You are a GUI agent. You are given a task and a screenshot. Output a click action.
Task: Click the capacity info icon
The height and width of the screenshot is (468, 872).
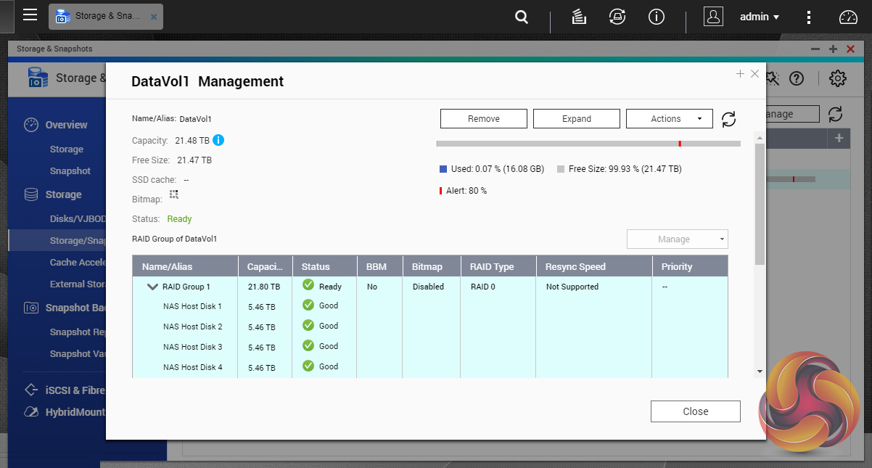click(x=218, y=140)
